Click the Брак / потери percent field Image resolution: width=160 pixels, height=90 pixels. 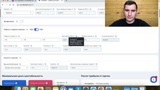pos(13,49)
